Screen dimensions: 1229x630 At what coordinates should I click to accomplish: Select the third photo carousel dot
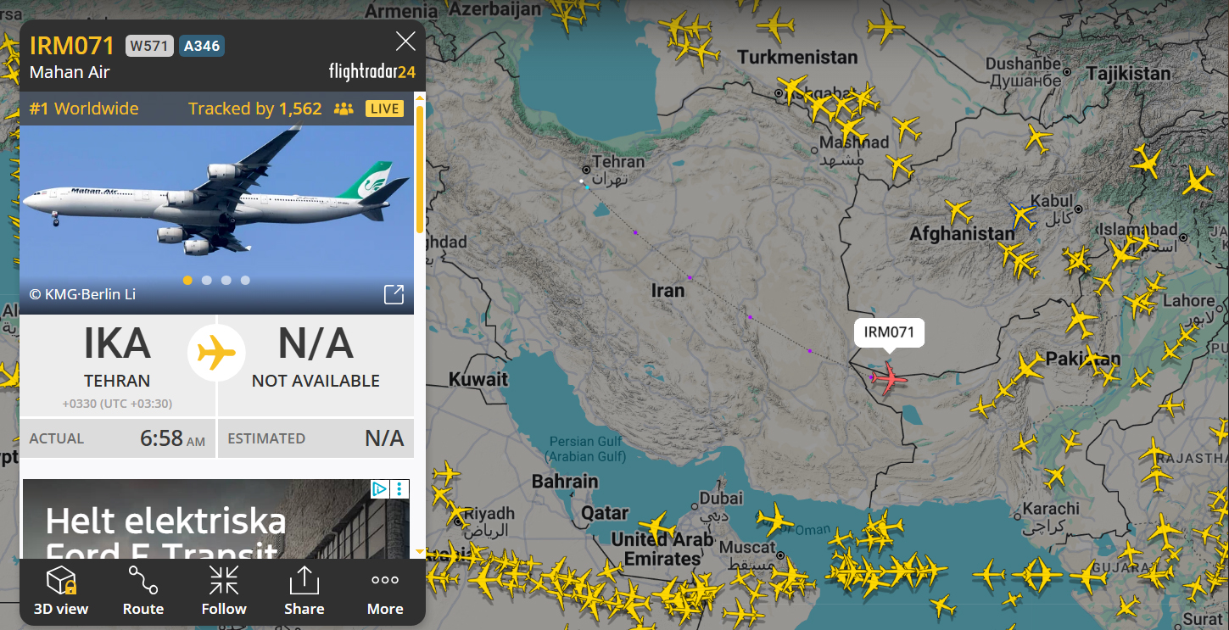[x=226, y=280]
